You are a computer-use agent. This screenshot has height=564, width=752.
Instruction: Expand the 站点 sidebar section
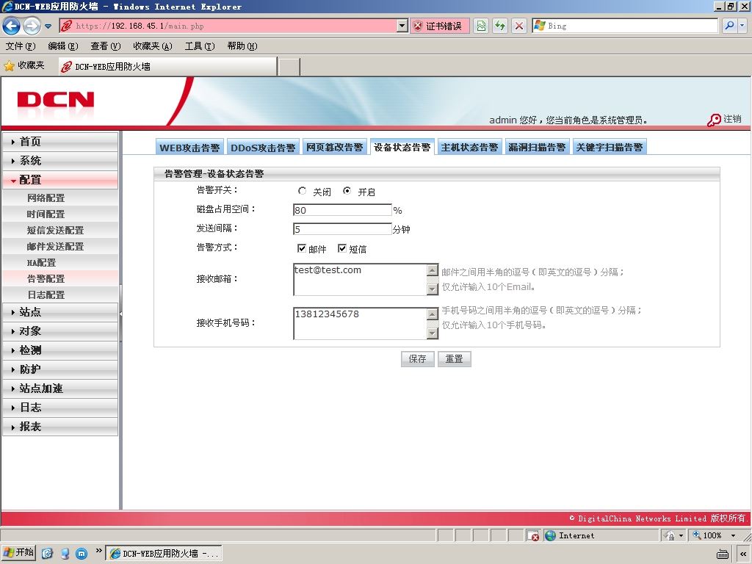tap(60, 312)
